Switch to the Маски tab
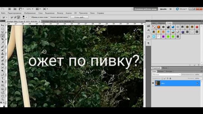Image resolution: width=203 pixels, height=114 pixels. click(165, 68)
